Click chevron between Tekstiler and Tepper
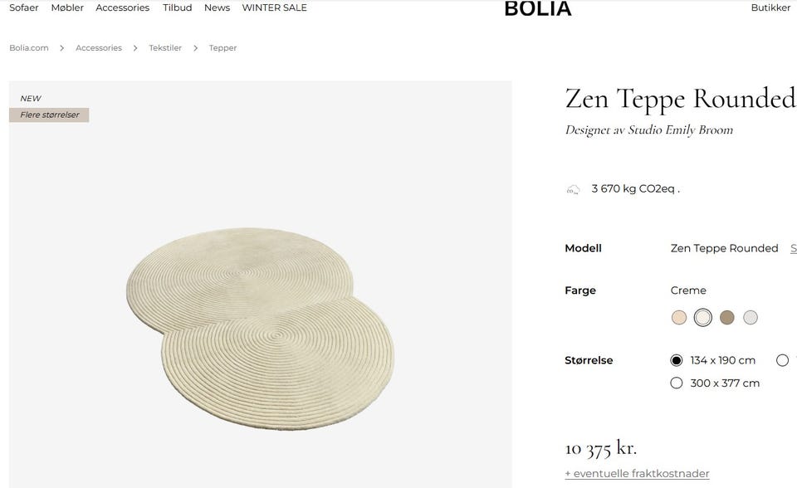Viewport: 797px width, 488px height. coord(195,48)
